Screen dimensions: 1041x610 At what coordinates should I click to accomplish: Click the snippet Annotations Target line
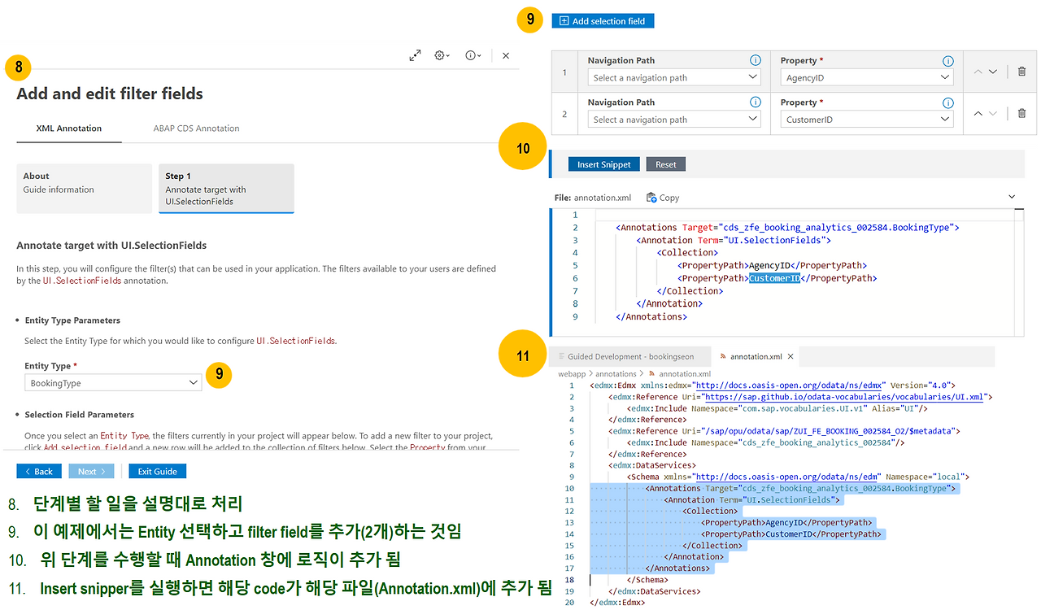787,228
